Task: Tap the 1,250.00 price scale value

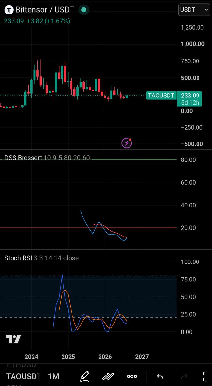Action: point(192,28)
